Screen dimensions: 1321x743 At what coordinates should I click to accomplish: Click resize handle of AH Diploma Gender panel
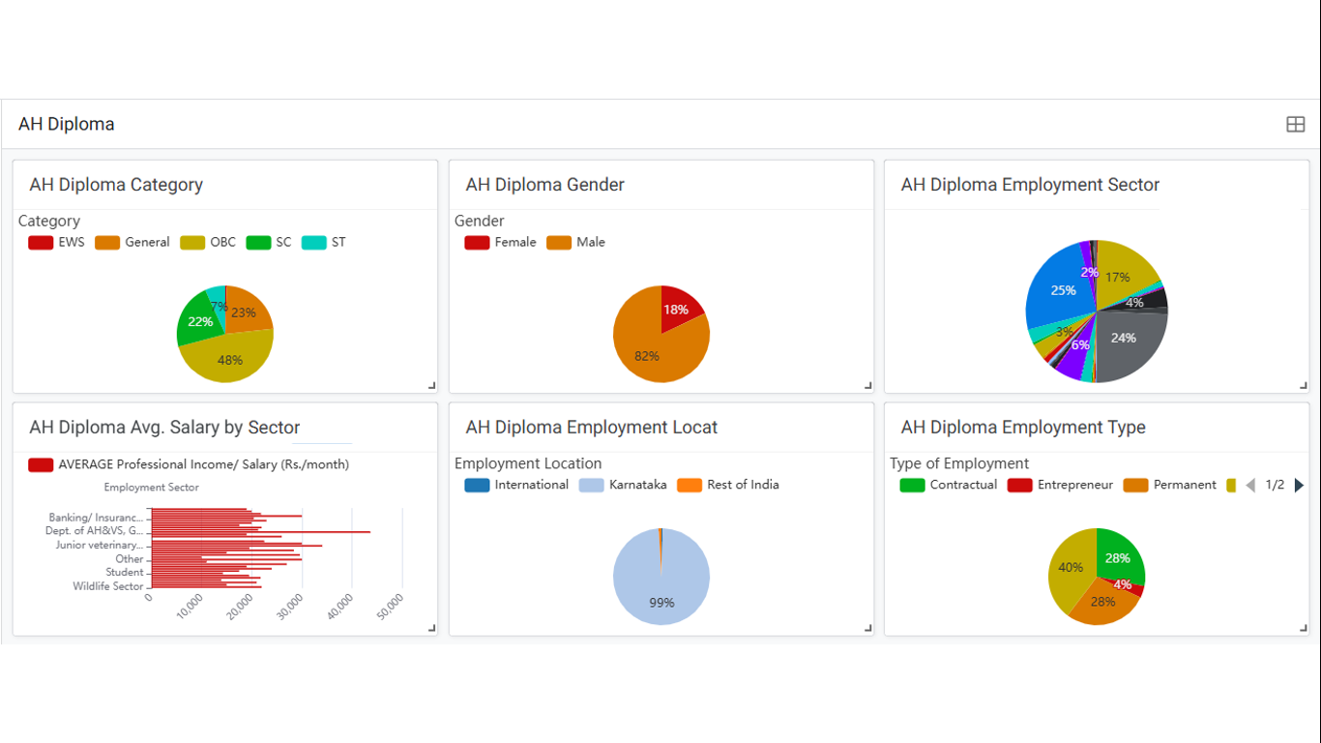867,386
